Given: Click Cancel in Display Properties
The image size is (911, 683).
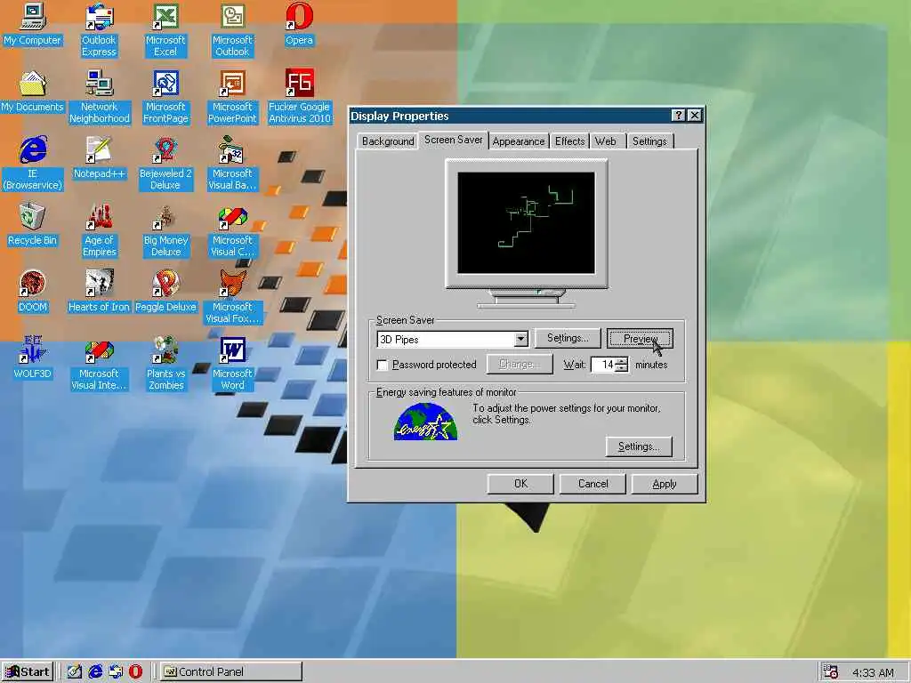Looking at the screenshot, I should tap(593, 484).
